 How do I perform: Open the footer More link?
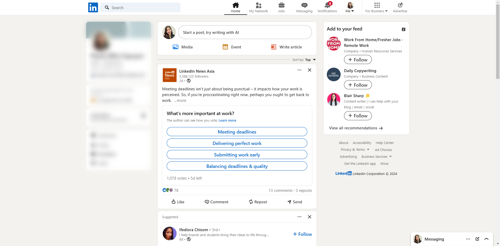pyautogui.click(x=384, y=164)
